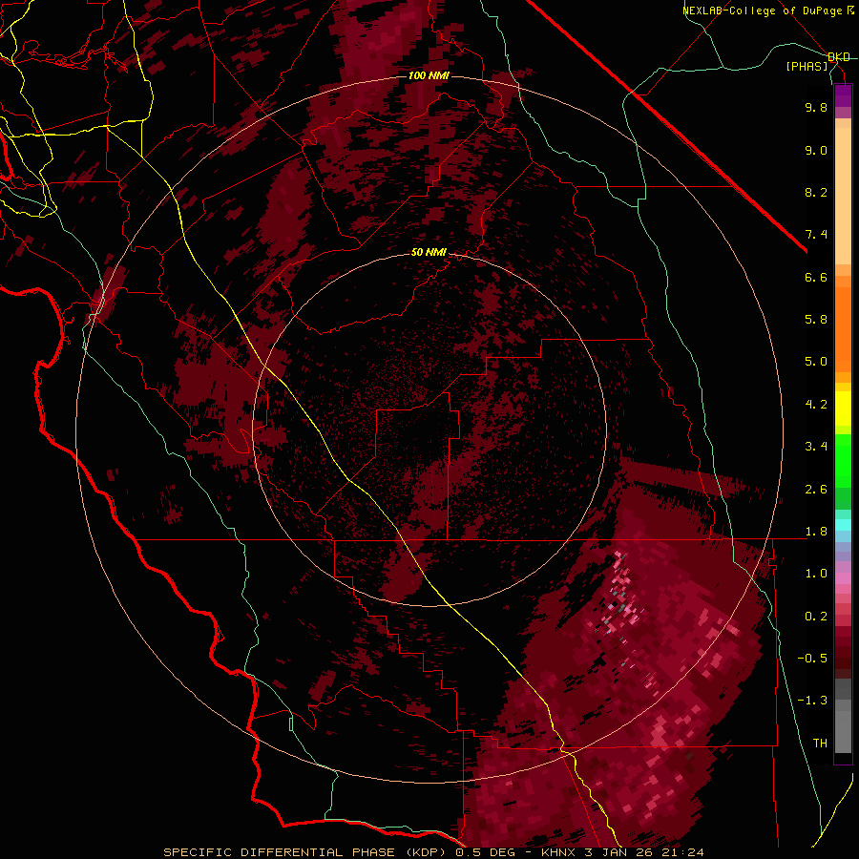Select the -0.5 scale value

(812, 659)
